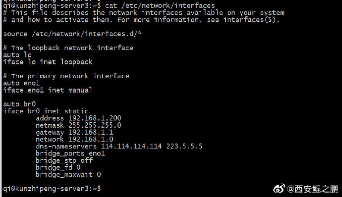Click the 'bridge_stp off' line
The width and height of the screenshot is (342, 197).
pos(64,160)
